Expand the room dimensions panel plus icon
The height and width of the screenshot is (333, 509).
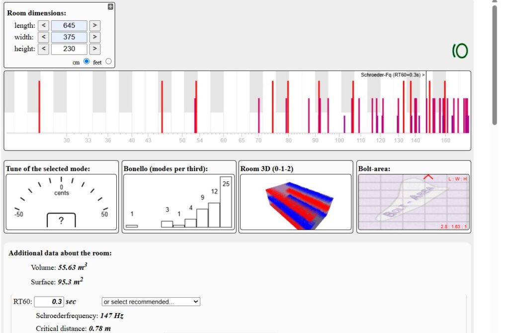click(110, 6)
